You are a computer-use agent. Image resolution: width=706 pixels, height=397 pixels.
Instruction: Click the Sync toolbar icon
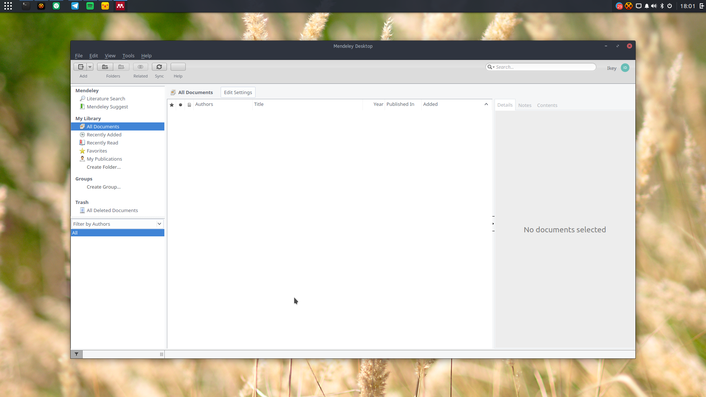[159, 67]
